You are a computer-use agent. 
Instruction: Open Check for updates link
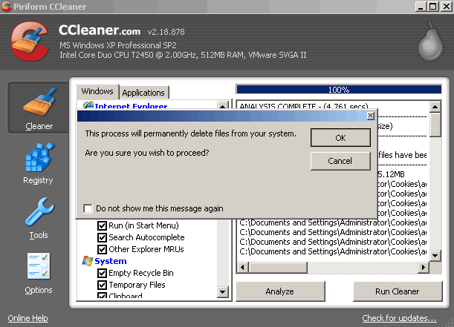pyautogui.click(x=399, y=318)
